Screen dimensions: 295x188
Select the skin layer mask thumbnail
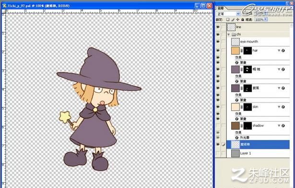point(248,107)
